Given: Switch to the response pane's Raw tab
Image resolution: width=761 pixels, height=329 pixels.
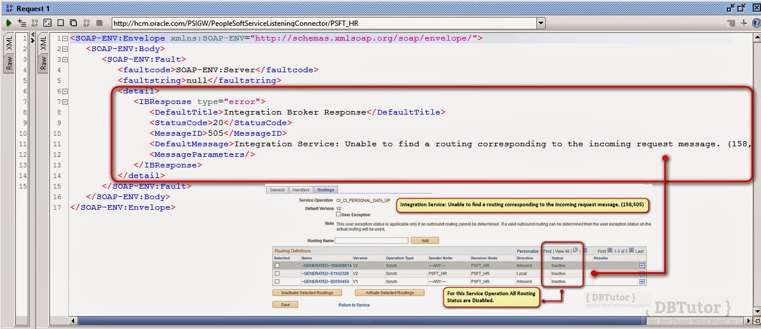Looking at the screenshot, I should point(43,63).
